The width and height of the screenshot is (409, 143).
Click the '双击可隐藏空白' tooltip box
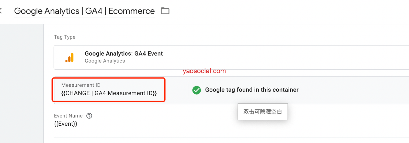(263, 112)
